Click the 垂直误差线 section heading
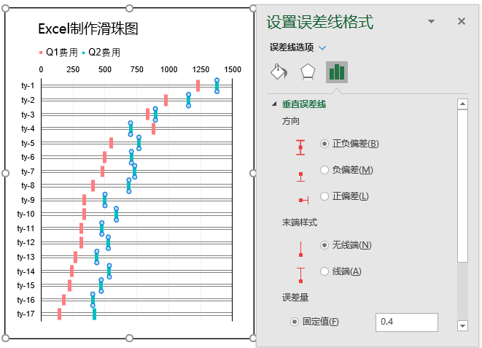 click(x=303, y=104)
